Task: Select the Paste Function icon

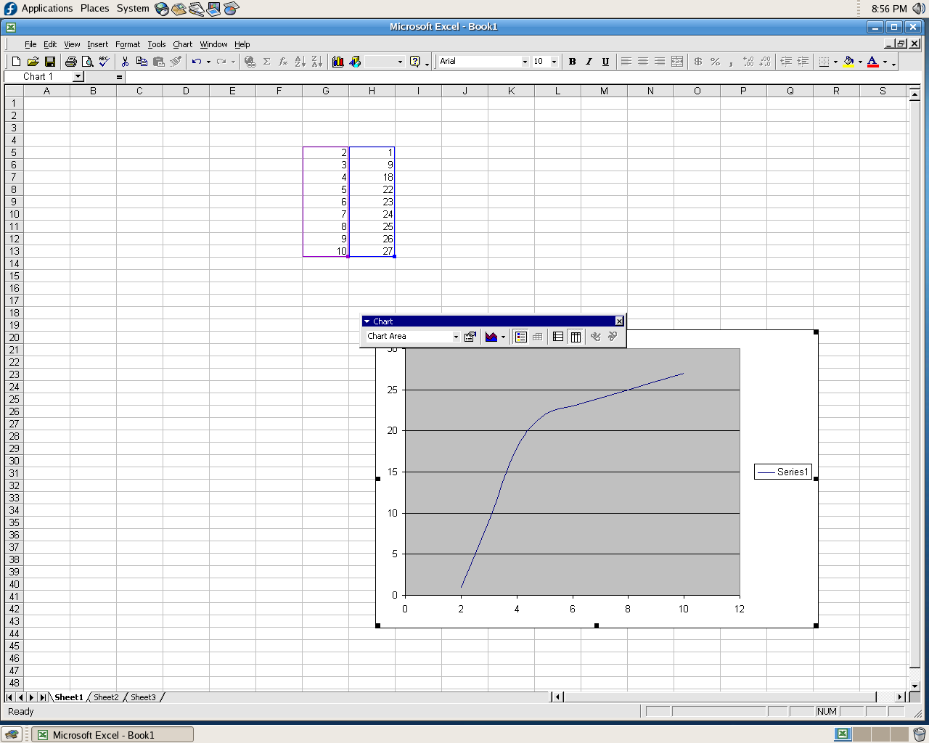Action: [x=283, y=62]
